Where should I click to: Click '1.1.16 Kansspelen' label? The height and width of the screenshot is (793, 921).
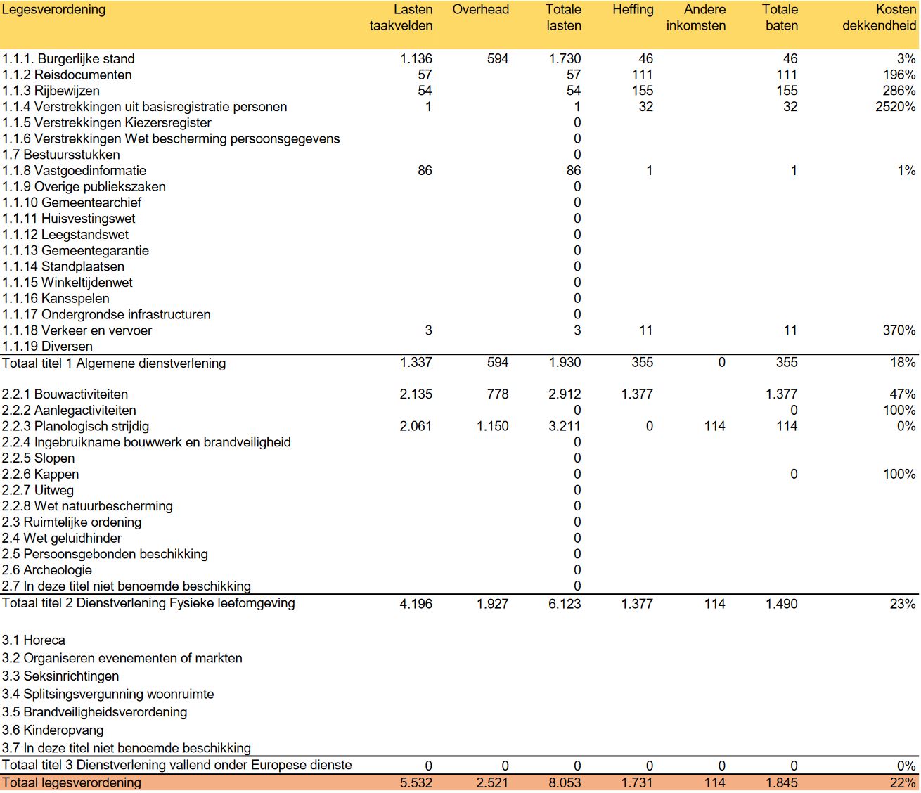click(x=56, y=299)
